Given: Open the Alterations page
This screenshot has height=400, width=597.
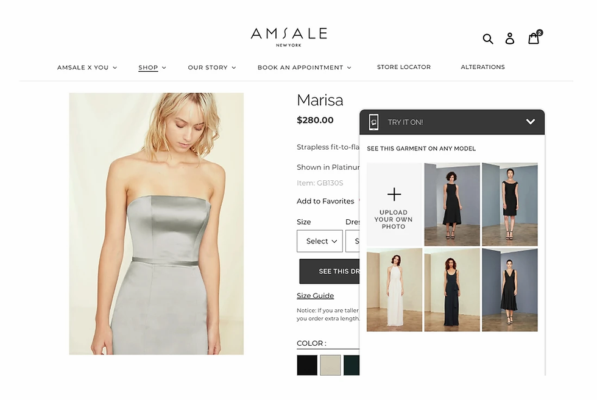Looking at the screenshot, I should coord(482,67).
